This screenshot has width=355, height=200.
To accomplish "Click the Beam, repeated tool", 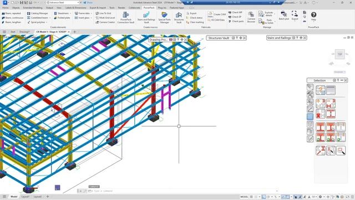I will pyautogui.click(x=11, y=13).
